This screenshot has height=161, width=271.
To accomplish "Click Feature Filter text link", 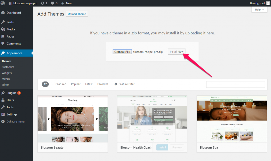I will tap(127, 84).
